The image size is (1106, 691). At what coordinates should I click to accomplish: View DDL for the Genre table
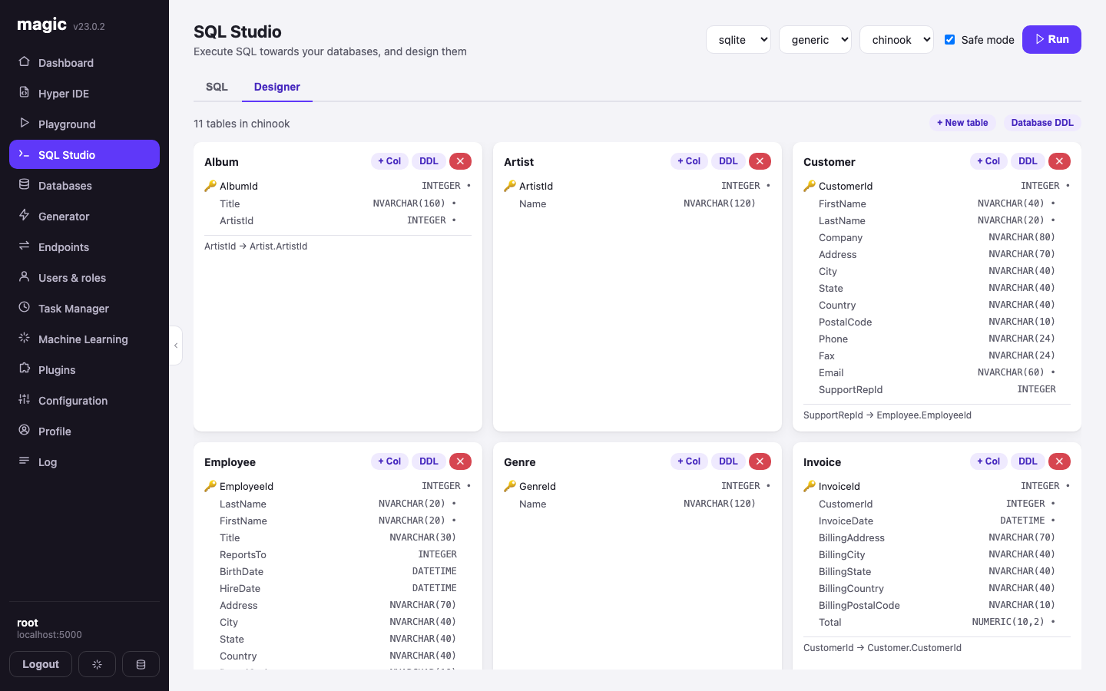click(x=728, y=461)
